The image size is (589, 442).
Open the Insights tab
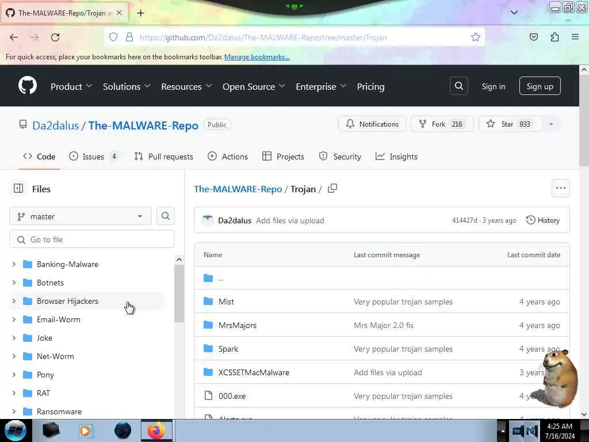[x=396, y=157]
